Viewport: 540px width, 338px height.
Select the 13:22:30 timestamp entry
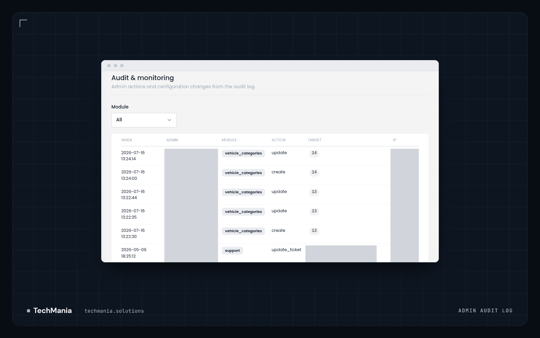coord(133,234)
